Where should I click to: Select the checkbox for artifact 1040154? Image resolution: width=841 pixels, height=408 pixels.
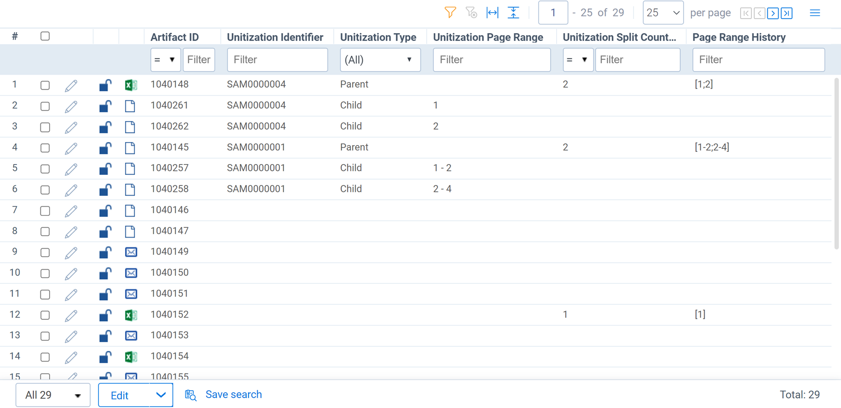point(45,357)
